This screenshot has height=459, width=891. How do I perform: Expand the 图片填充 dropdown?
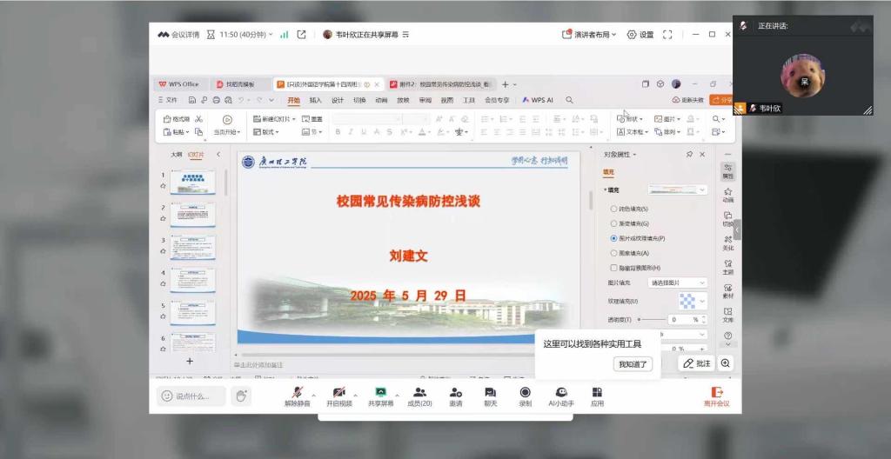click(678, 283)
